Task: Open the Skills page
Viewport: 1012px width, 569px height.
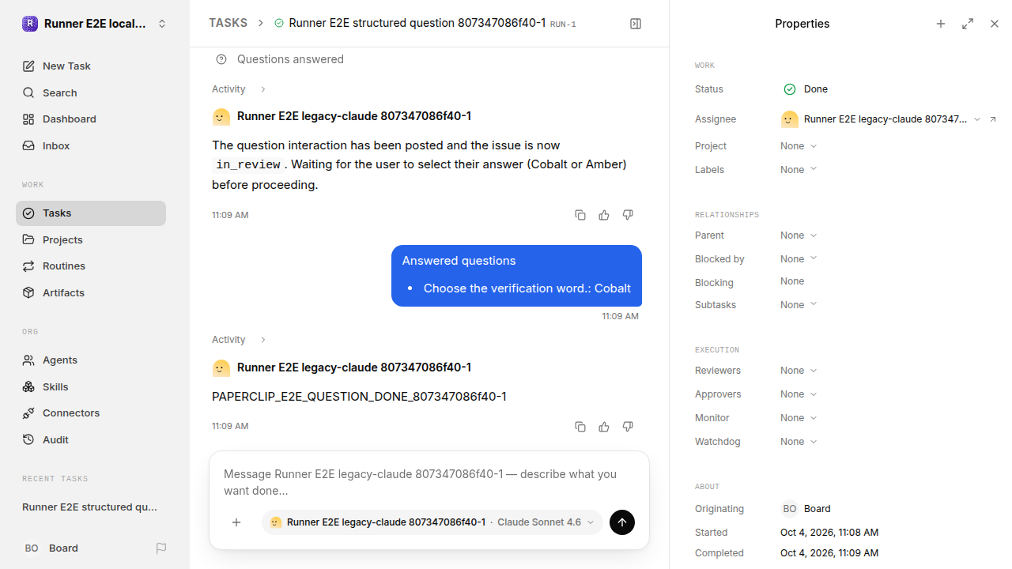Action: tap(91, 386)
